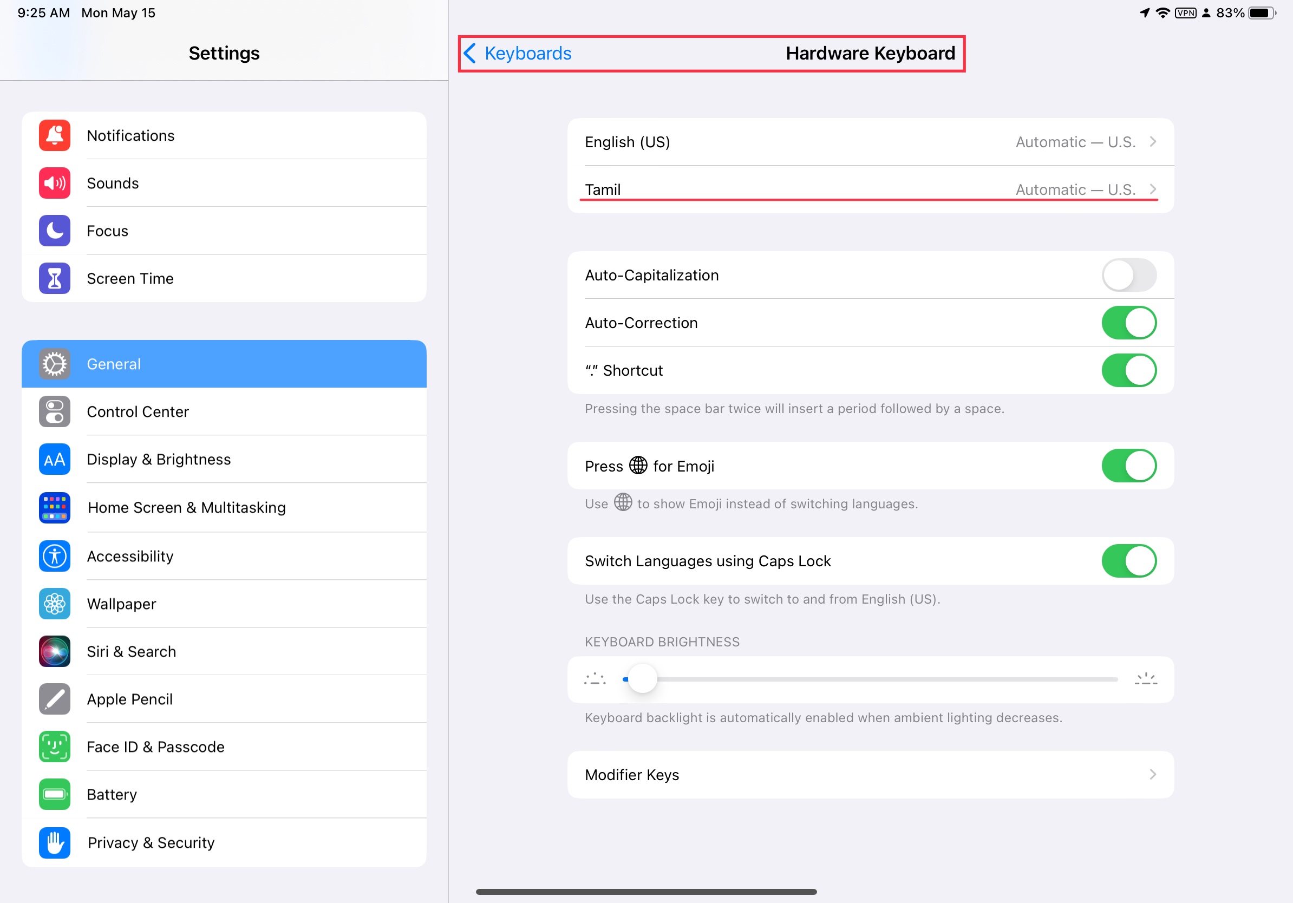This screenshot has width=1293, height=903.
Task: Click the Face ID & Passcode icon
Action: [55, 747]
